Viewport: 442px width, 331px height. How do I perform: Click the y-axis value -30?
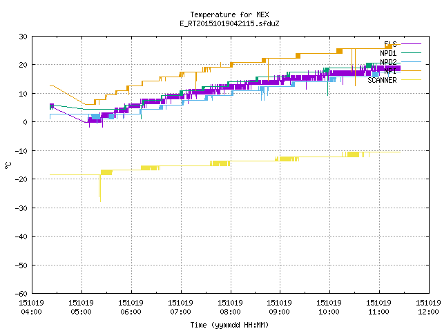point(21,208)
